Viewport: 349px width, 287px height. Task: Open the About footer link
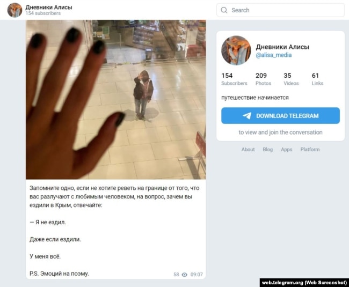click(248, 149)
